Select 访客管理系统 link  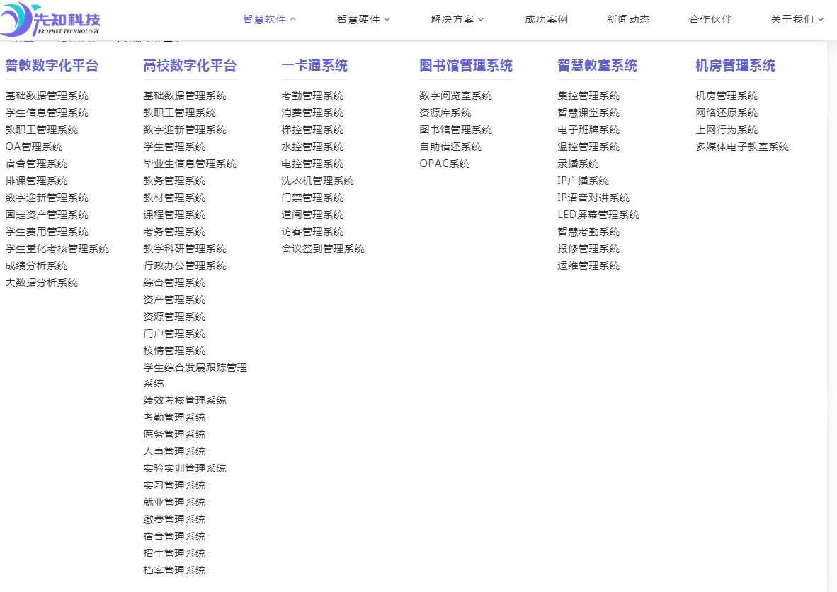tap(313, 232)
